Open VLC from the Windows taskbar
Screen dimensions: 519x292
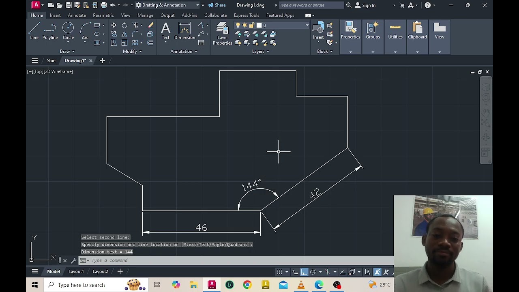[x=301, y=285]
